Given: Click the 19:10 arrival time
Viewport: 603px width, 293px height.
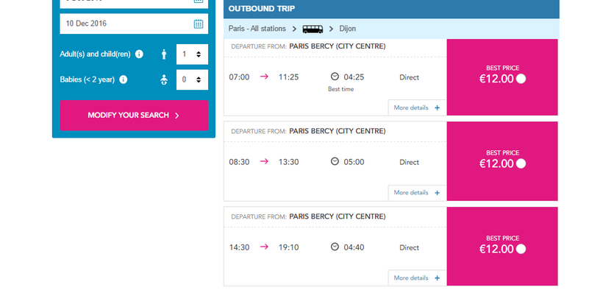Looking at the screenshot, I should (x=289, y=247).
